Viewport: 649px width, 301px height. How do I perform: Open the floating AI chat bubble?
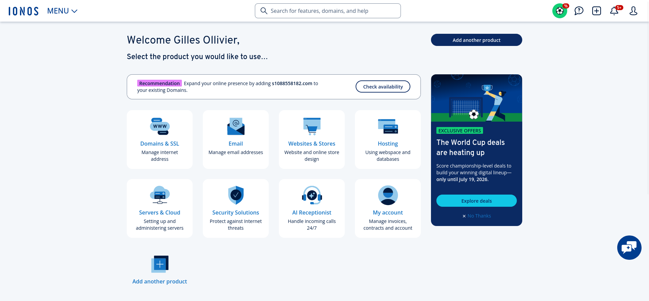coord(629,248)
